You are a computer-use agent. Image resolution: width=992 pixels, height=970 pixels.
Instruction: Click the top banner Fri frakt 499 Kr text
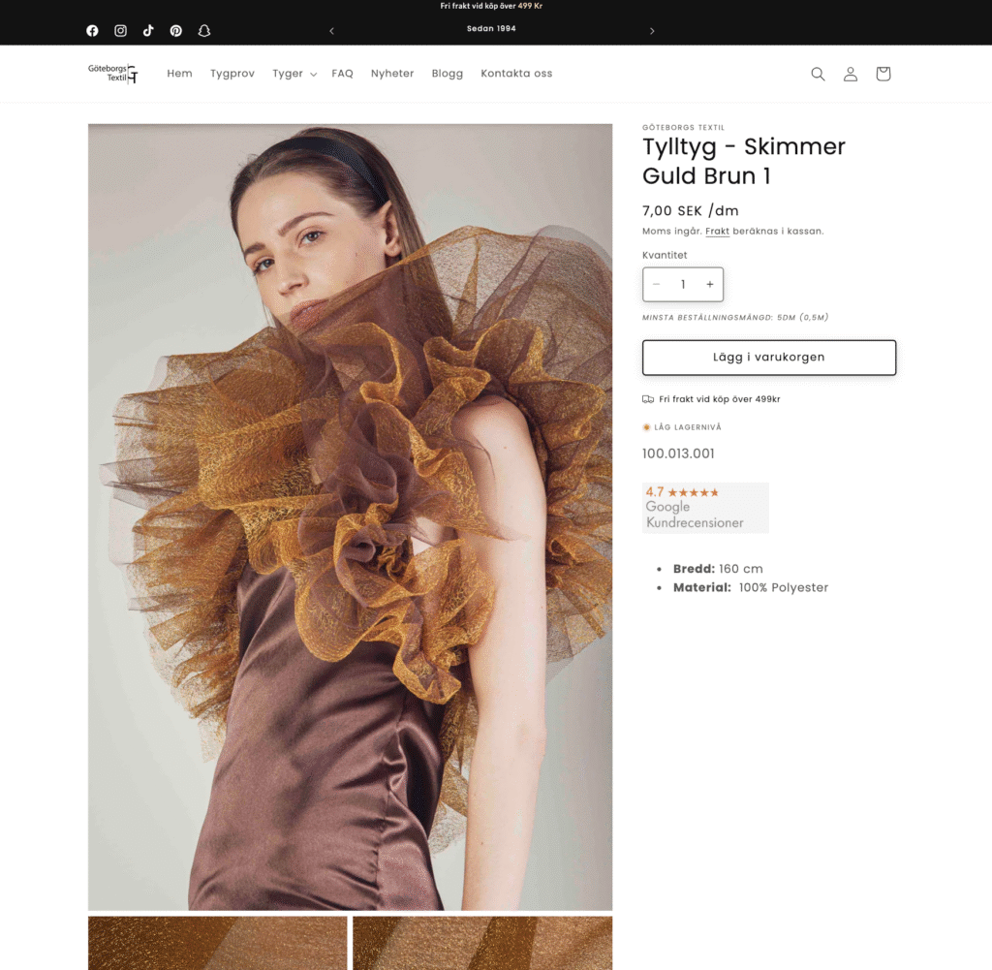(x=491, y=6)
